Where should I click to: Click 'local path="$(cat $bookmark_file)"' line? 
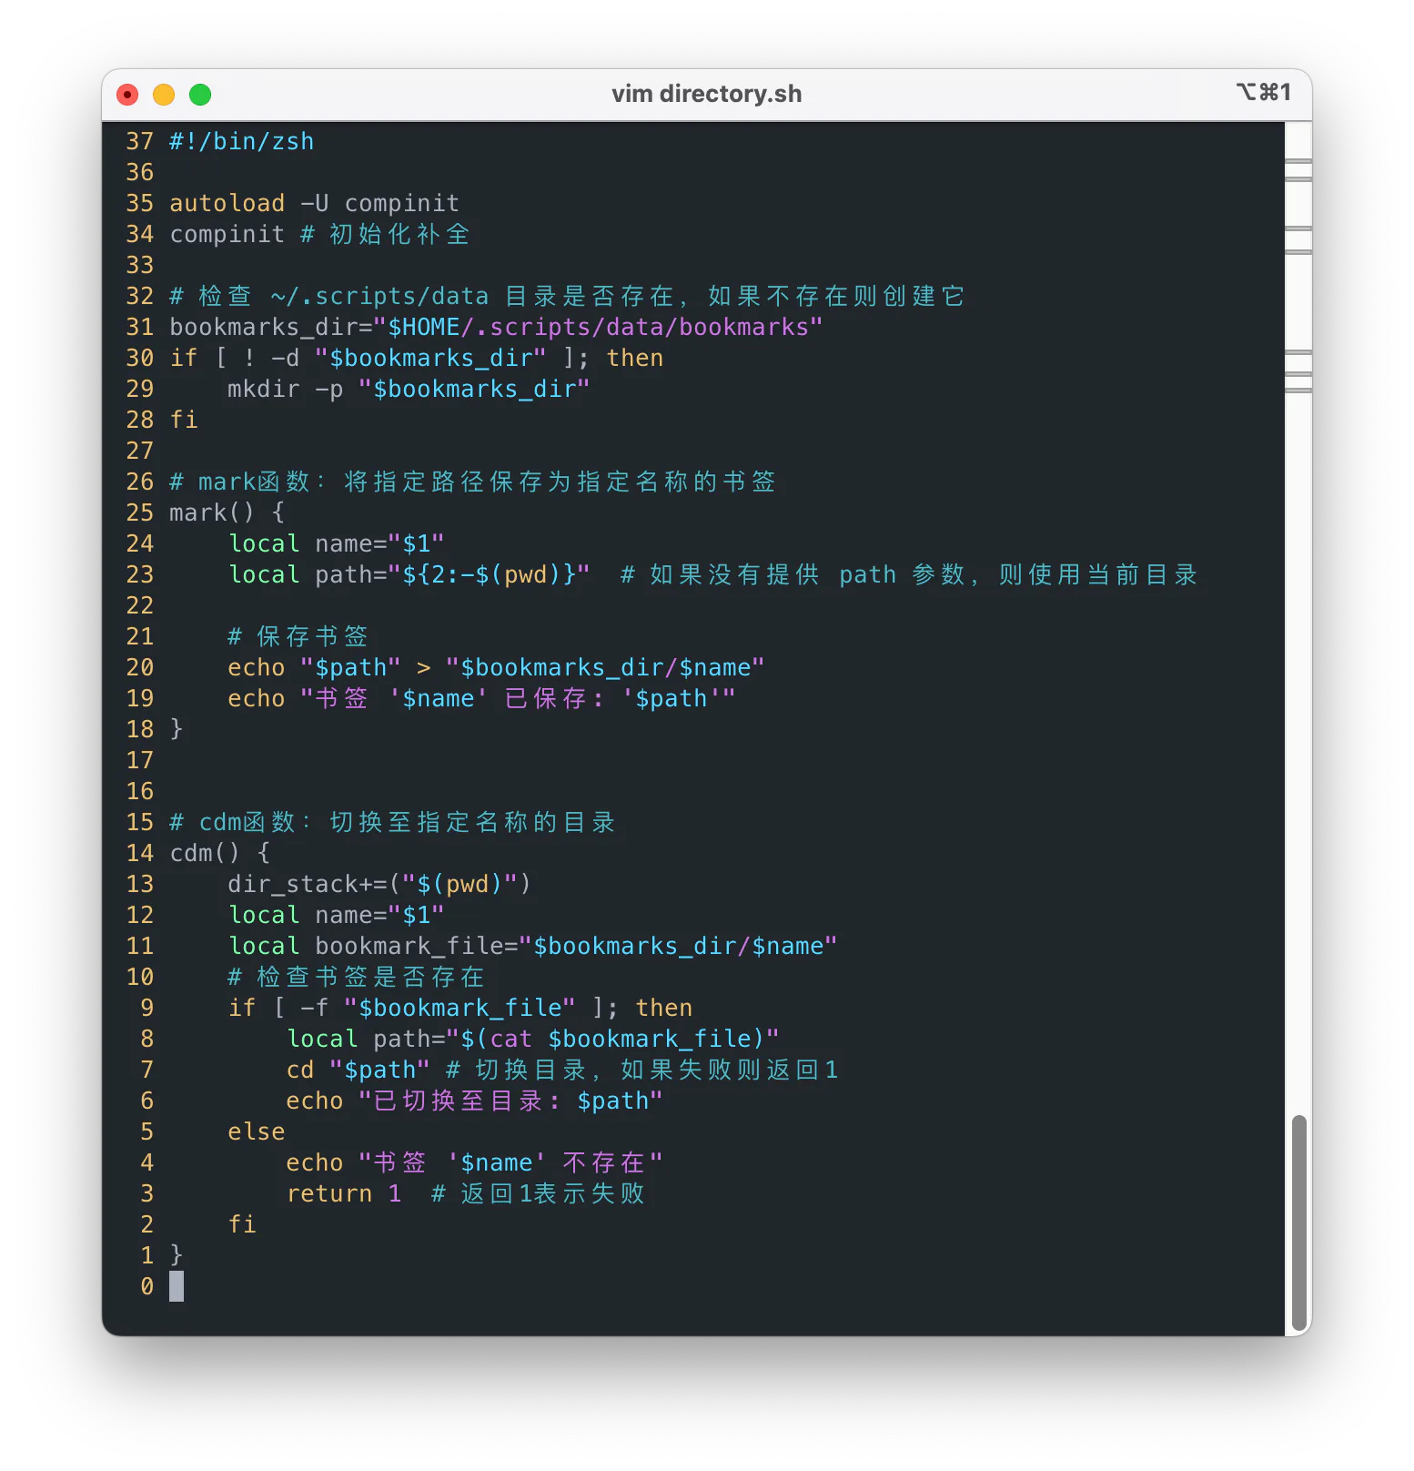(x=532, y=1040)
